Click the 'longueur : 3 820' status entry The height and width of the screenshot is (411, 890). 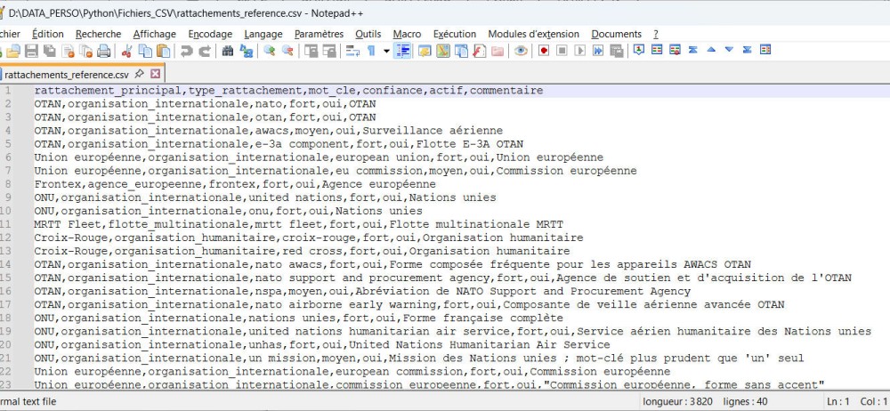point(677,401)
